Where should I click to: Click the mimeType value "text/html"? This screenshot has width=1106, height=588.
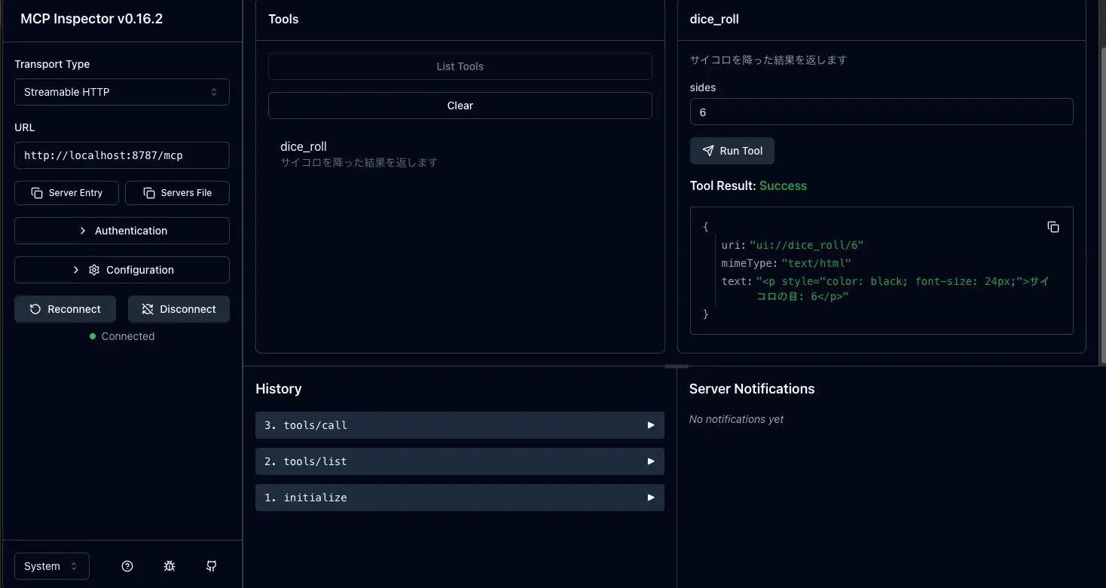pos(816,263)
